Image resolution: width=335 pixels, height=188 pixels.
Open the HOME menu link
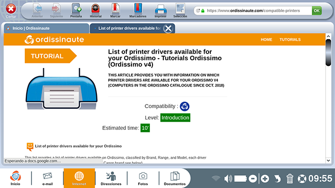(266, 40)
